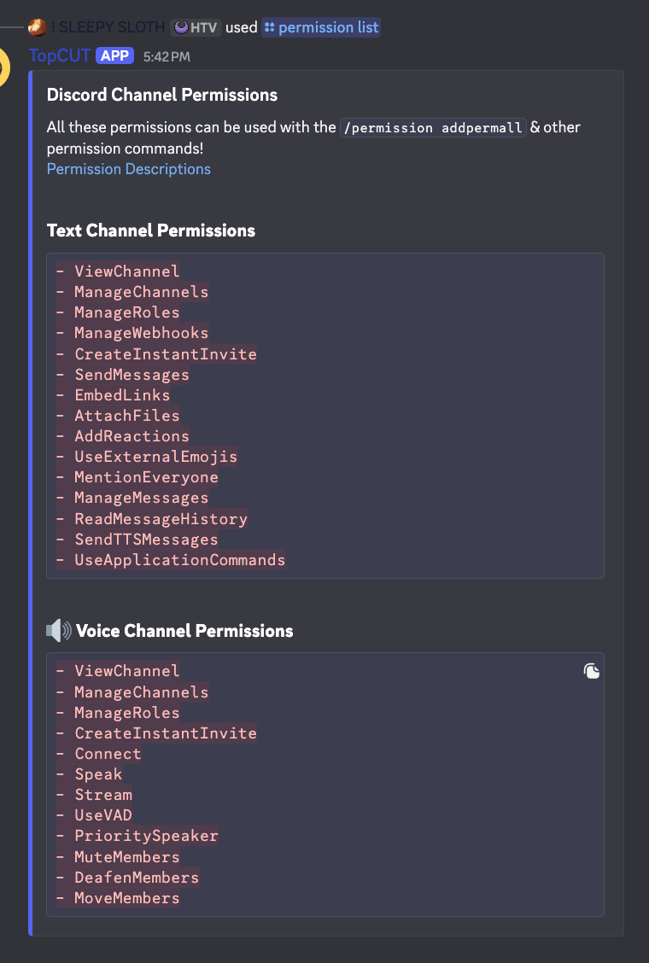The width and height of the screenshot is (649, 963).
Task: Click the AddReactions permission line
Action: point(123,436)
